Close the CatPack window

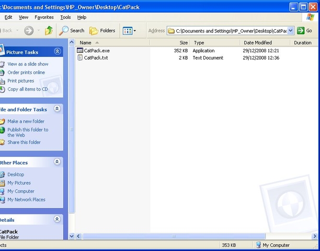(313, 7)
